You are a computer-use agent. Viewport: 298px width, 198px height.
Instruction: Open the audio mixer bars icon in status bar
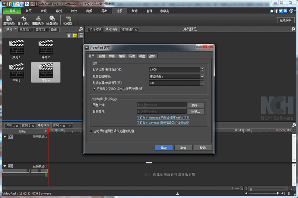coord(290,194)
